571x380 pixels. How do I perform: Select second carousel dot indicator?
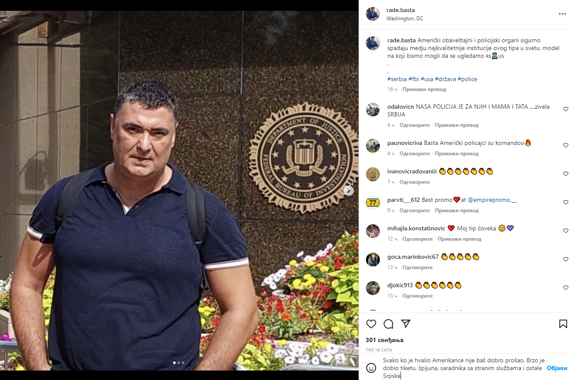(x=179, y=363)
